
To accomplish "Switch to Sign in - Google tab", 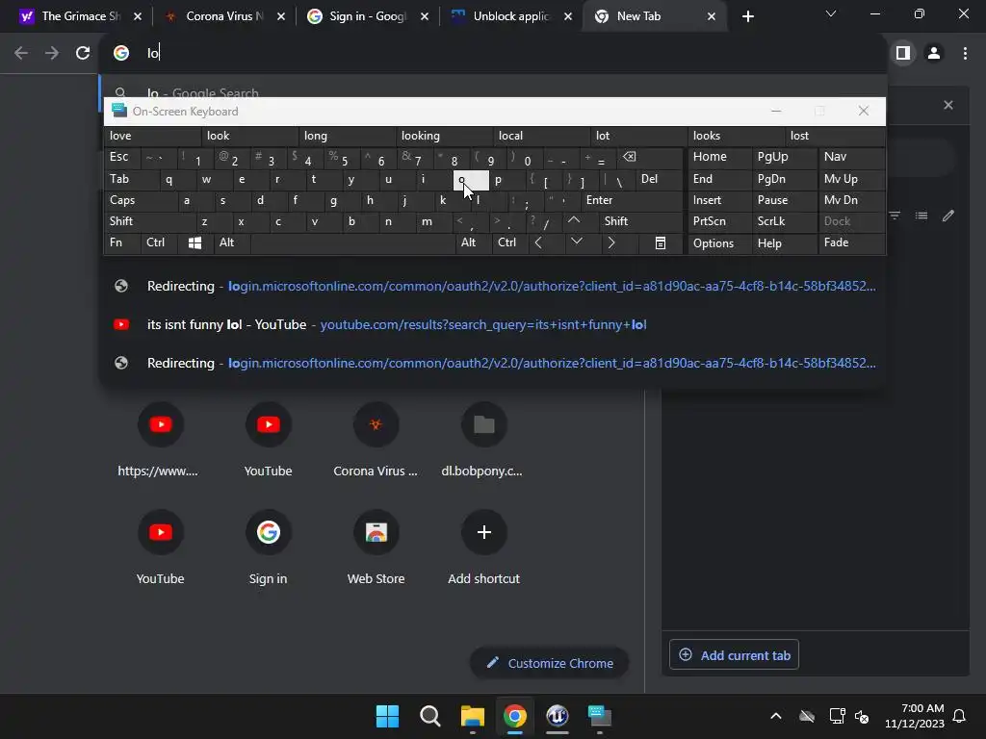I will coord(367,16).
